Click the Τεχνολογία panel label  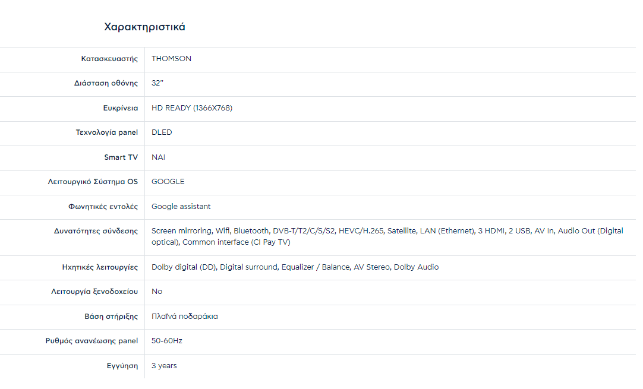coord(106,132)
